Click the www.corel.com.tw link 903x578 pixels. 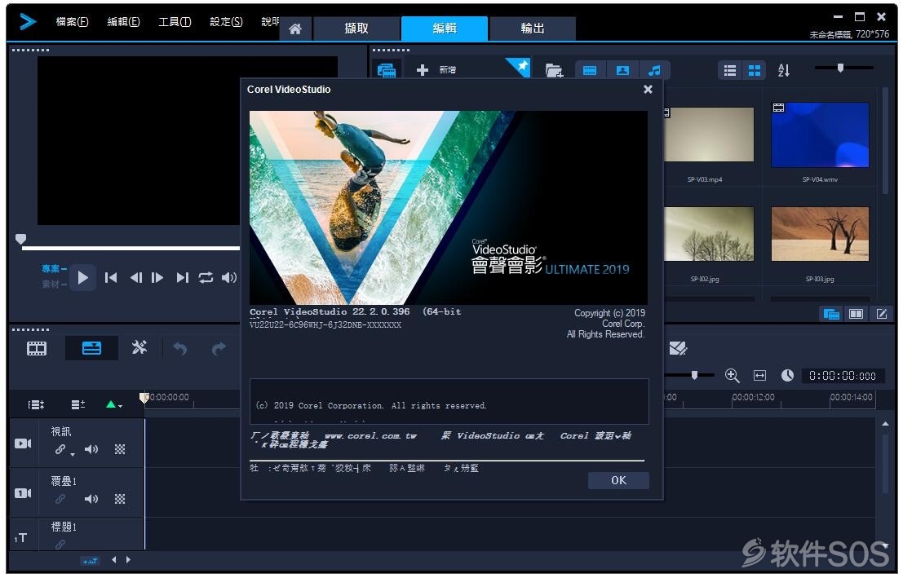pos(370,436)
